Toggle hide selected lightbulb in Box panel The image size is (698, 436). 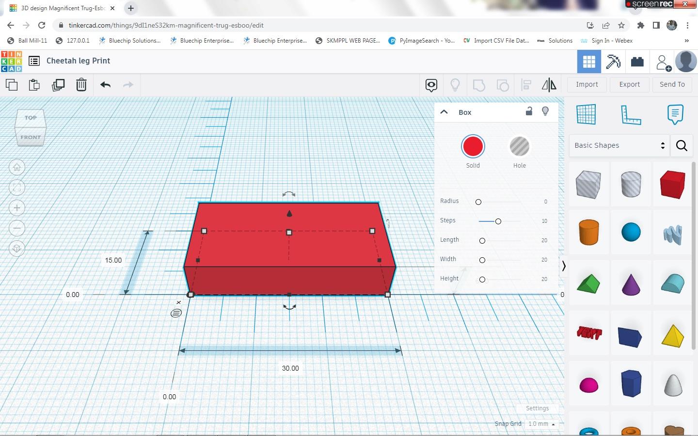[x=545, y=111]
